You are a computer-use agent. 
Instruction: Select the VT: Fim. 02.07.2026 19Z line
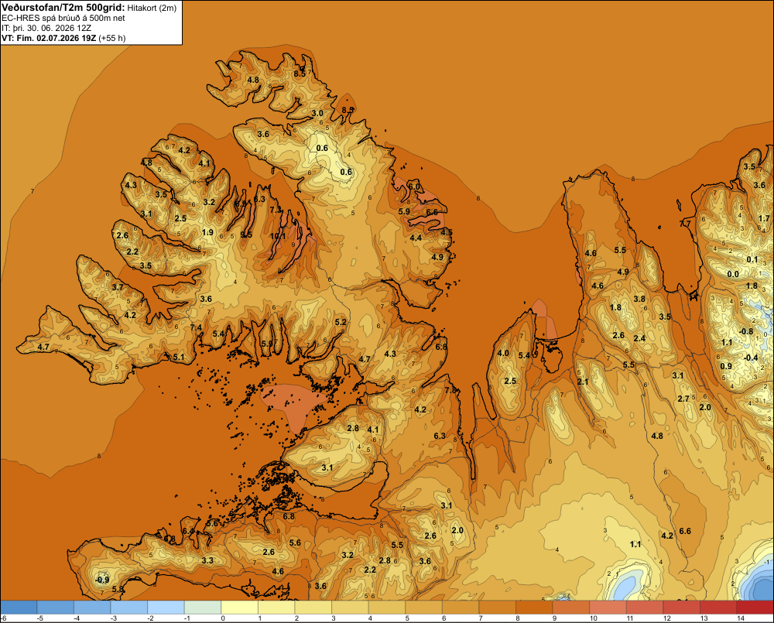point(49,38)
